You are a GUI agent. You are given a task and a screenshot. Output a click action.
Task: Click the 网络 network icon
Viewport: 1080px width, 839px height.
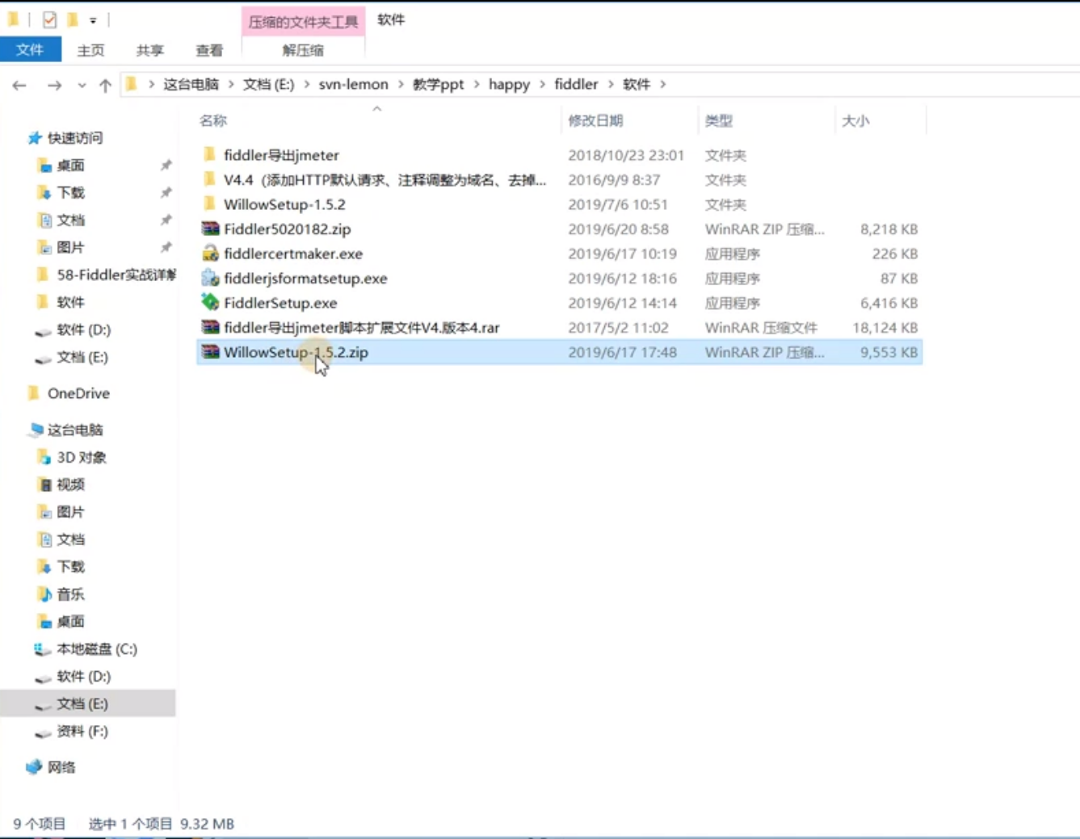tap(34, 767)
